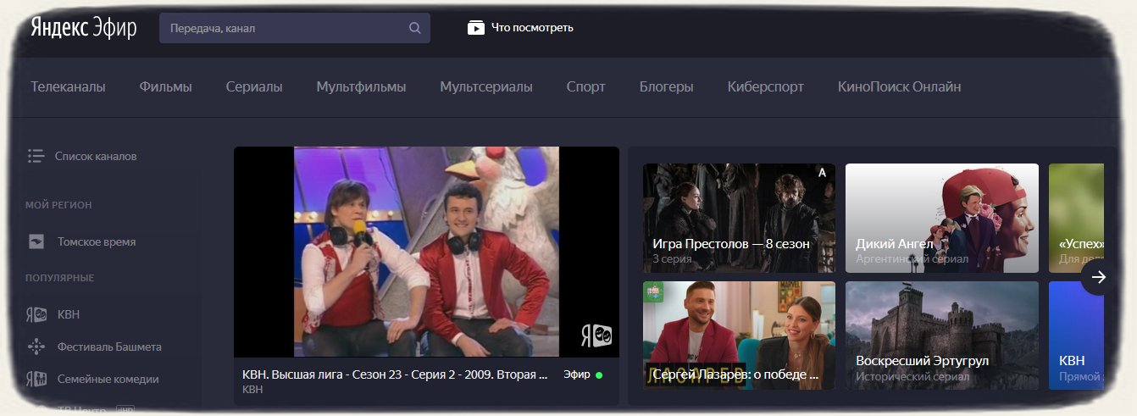Open the Киберспорт tab
The height and width of the screenshot is (416, 1137).
point(765,87)
